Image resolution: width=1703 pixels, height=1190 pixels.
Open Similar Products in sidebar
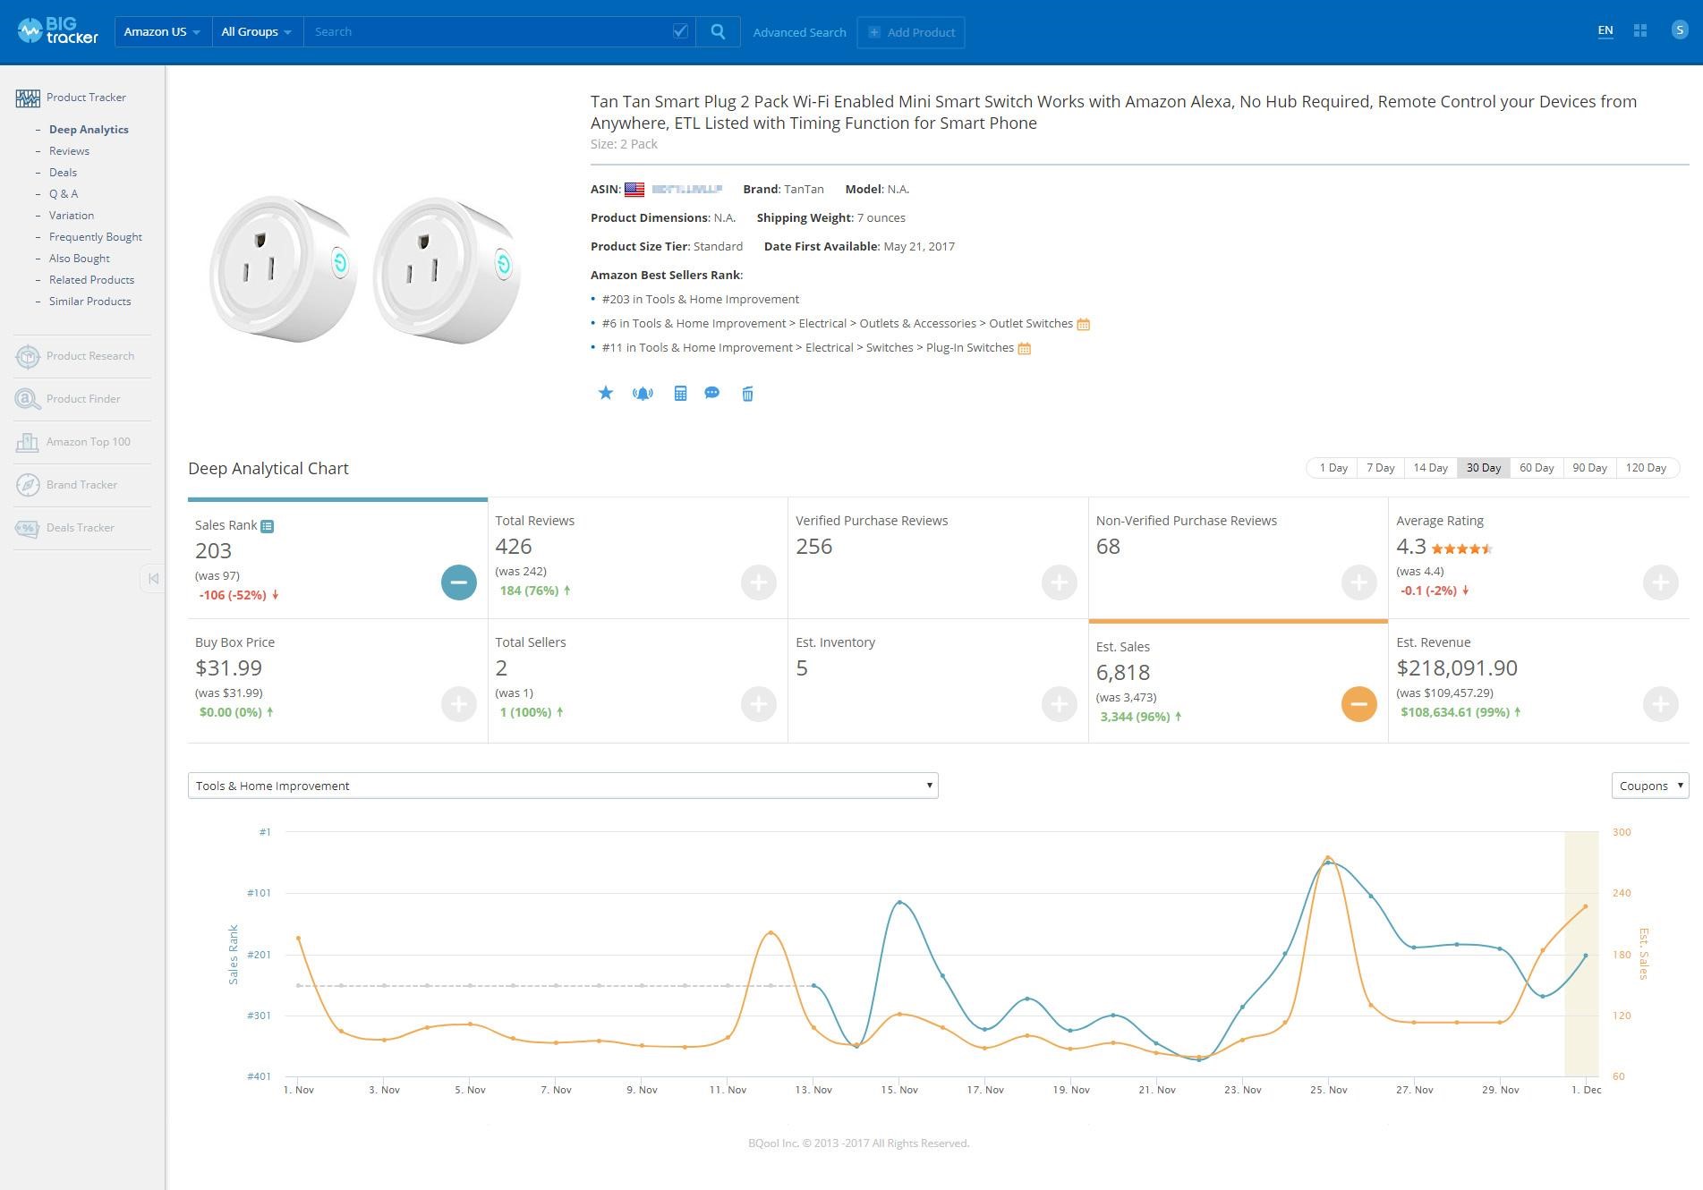click(x=89, y=302)
